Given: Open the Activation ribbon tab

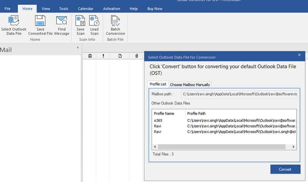Looking at the screenshot, I should (111, 9).
